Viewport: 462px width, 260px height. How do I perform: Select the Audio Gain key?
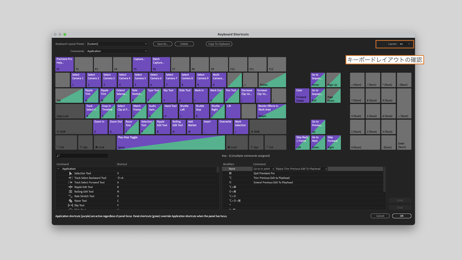coord(155,111)
